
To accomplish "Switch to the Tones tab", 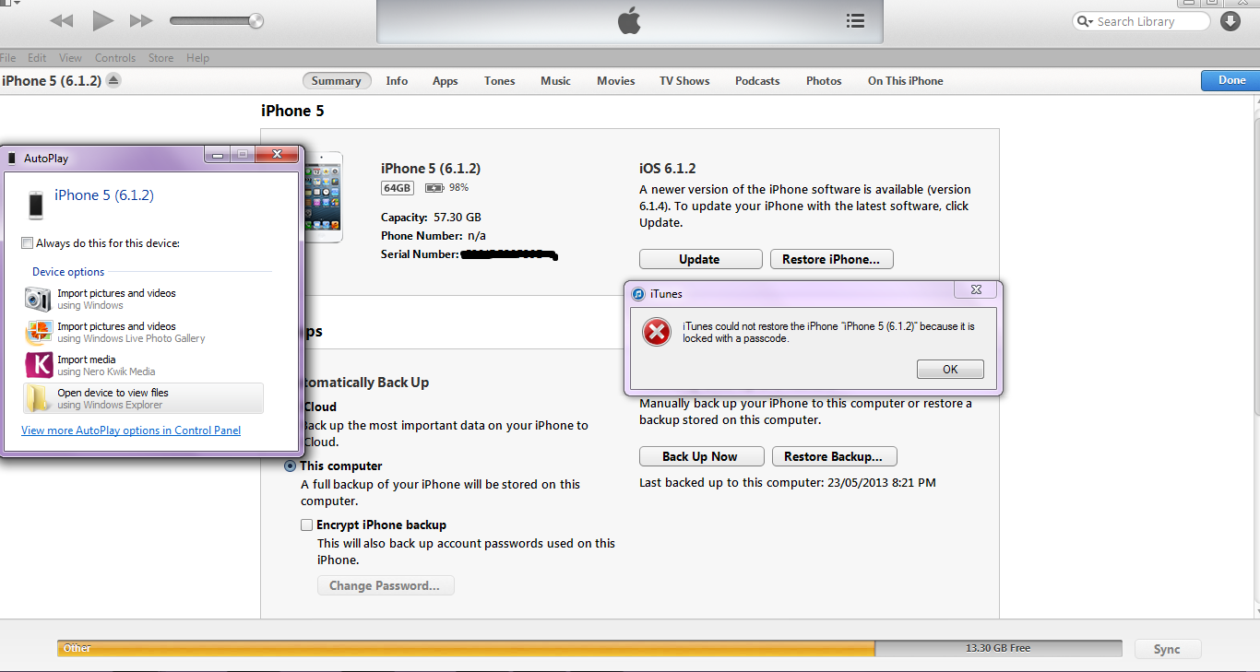I will (x=500, y=81).
